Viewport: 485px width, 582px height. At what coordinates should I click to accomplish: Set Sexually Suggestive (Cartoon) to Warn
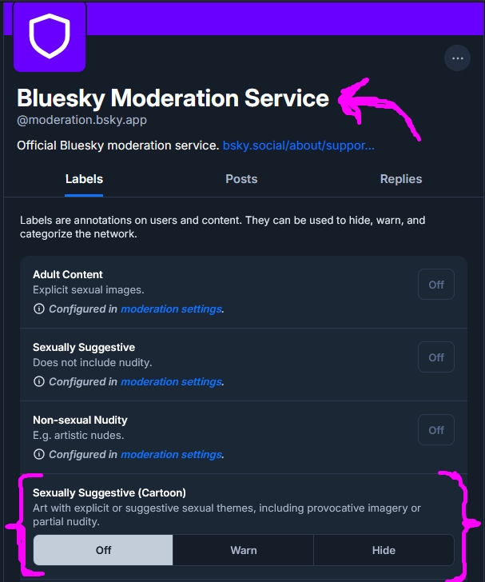click(x=244, y=550)
